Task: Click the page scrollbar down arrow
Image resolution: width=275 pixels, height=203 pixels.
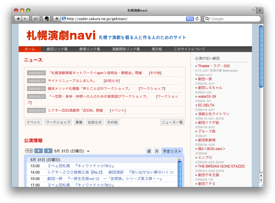Action: point(261,180)
